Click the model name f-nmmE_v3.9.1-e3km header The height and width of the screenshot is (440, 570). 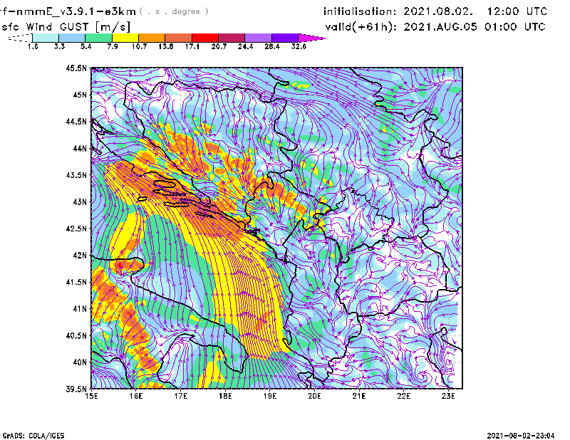tap(68, 11)
